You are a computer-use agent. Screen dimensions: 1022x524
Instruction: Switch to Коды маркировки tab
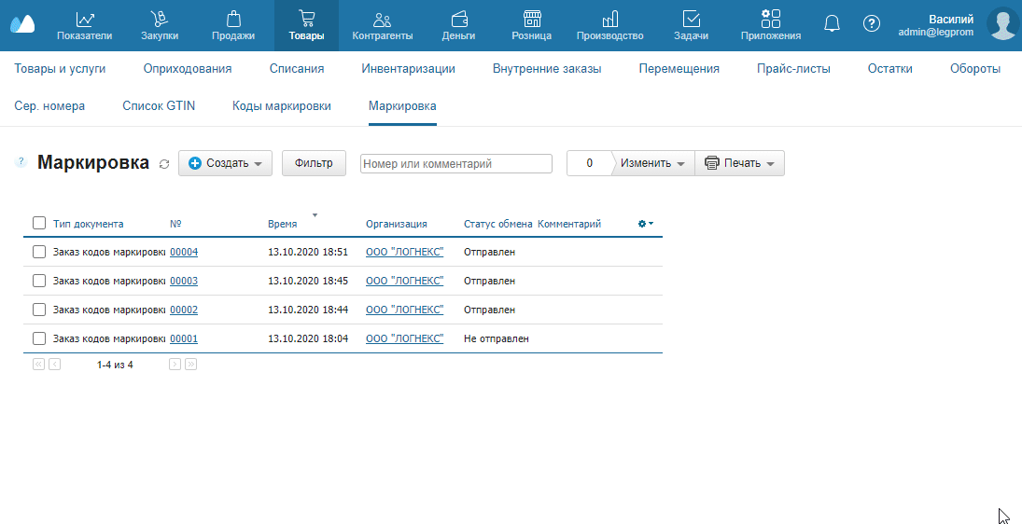[281, 106]
